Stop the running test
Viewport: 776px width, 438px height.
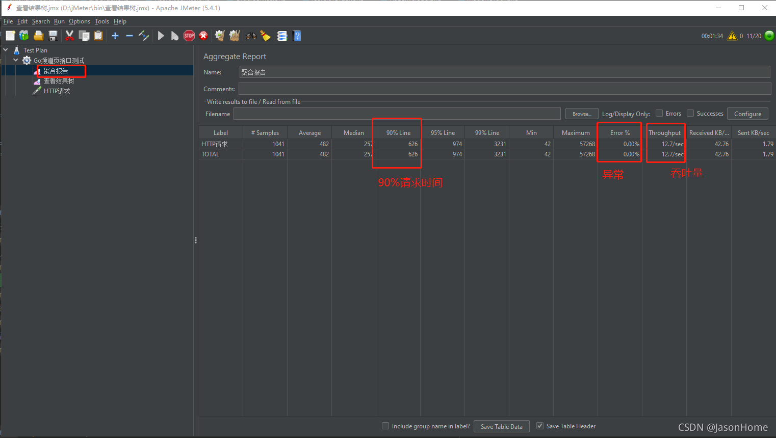(189, 36)
